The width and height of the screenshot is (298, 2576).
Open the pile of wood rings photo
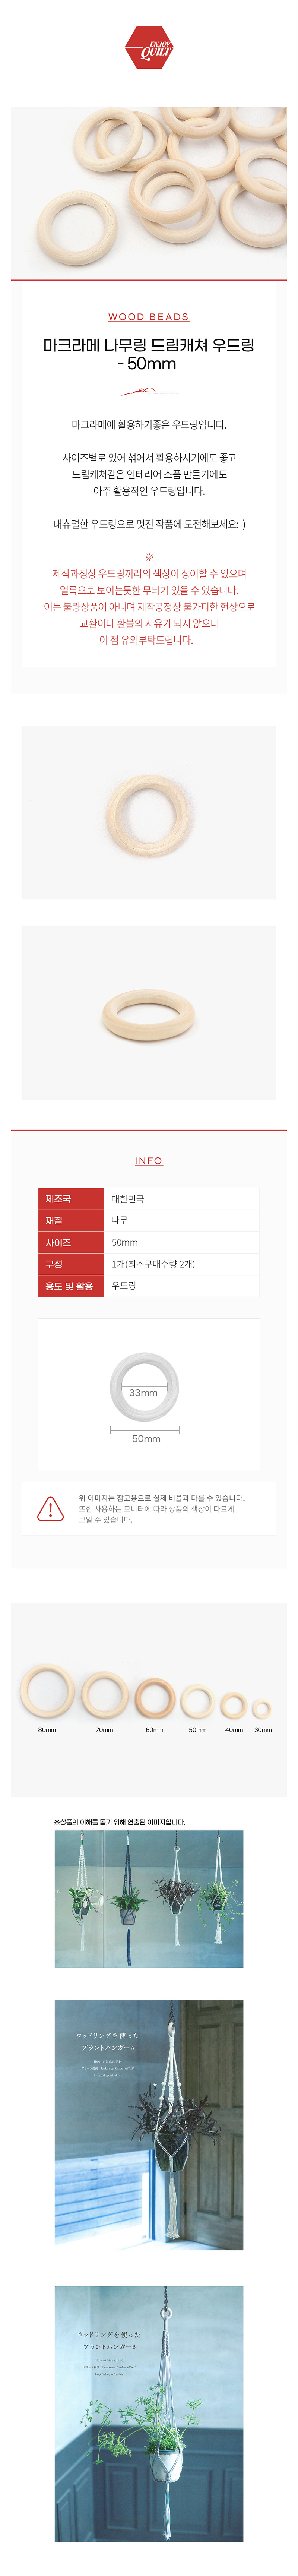tap(149, 190)
